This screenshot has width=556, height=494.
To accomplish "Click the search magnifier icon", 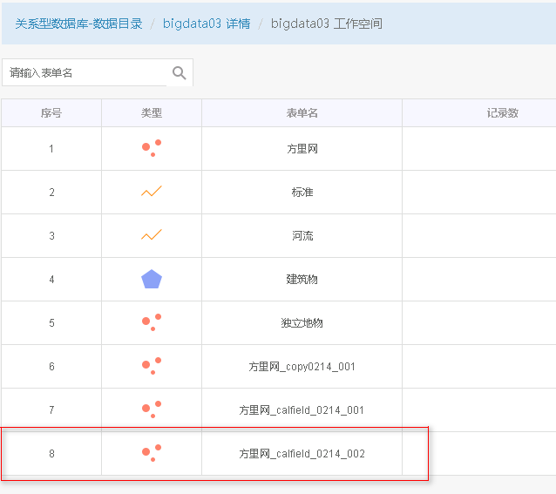I will point(179,72).
